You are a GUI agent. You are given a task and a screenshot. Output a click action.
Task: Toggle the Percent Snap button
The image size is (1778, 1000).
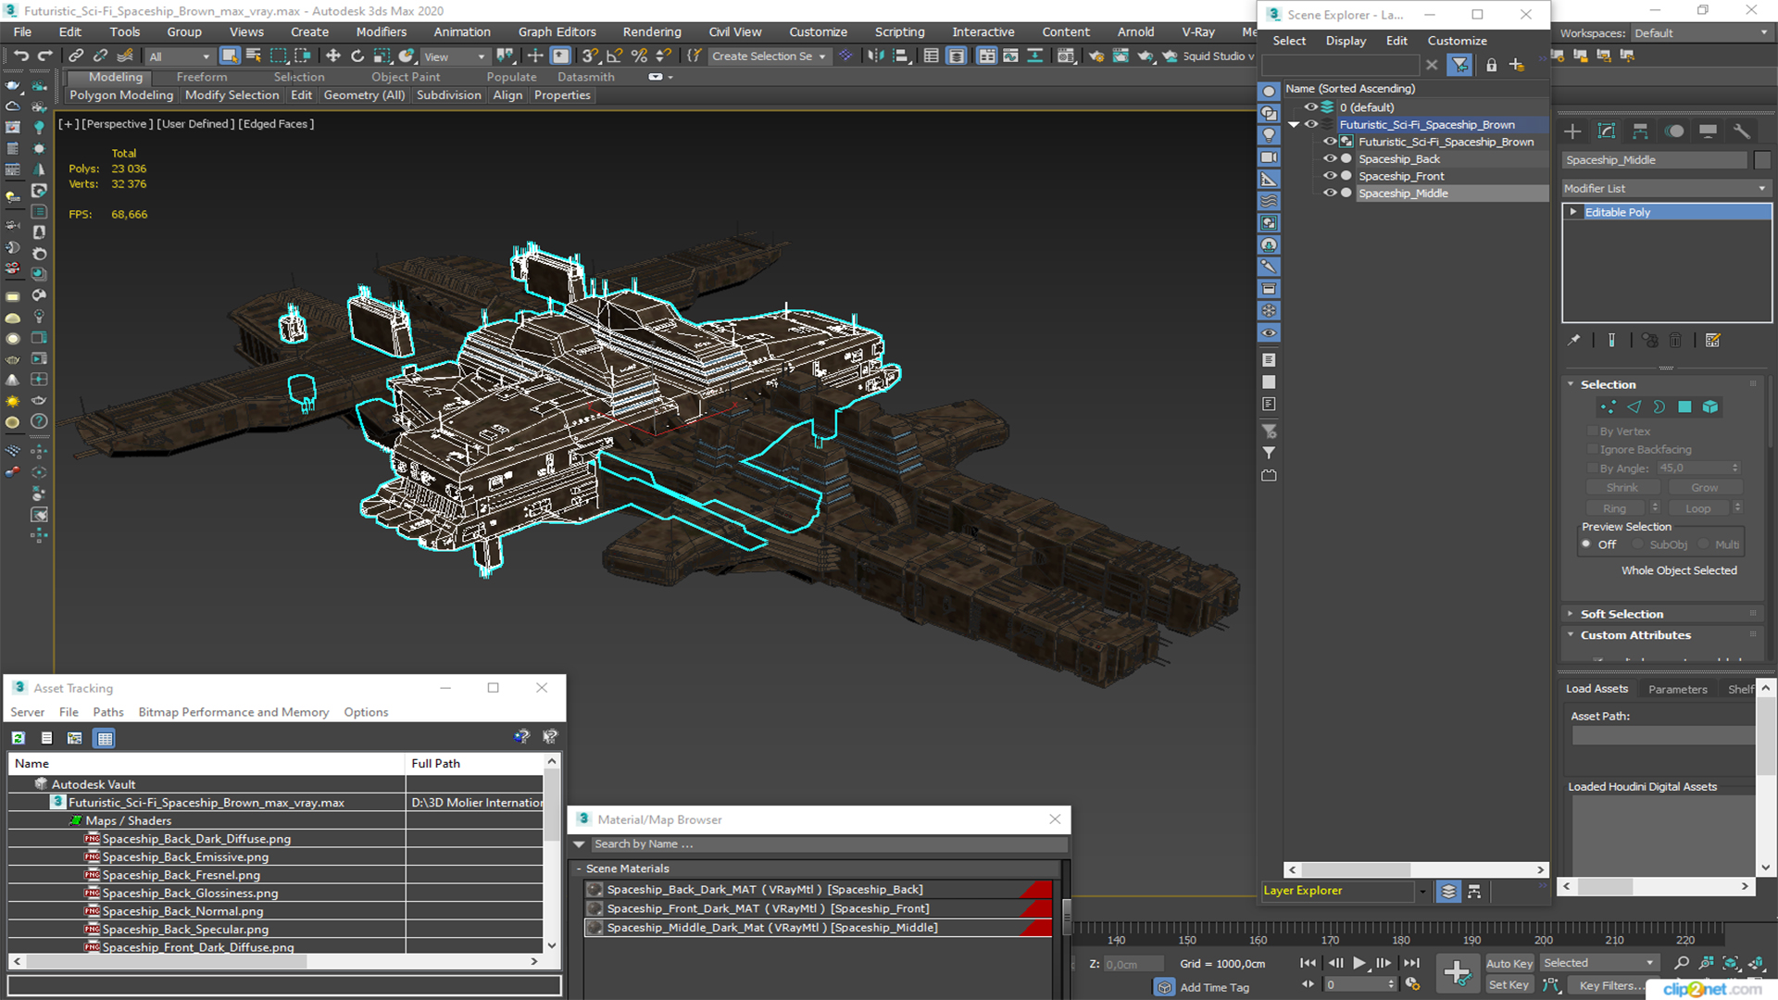coord(638,56)
